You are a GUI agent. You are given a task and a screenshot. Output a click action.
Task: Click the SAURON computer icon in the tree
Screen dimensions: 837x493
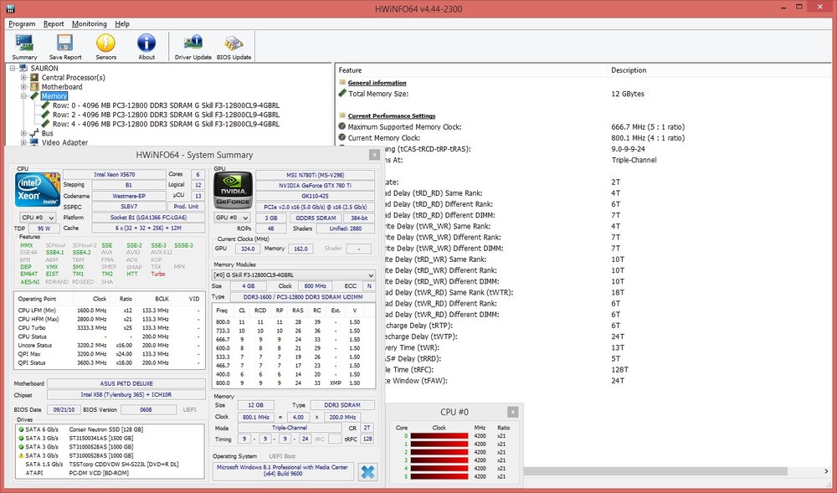23,69
